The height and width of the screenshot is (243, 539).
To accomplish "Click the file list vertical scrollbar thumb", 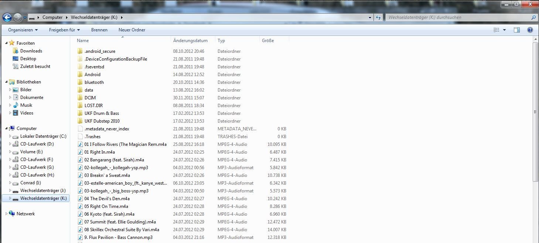I will click(536, 112).
